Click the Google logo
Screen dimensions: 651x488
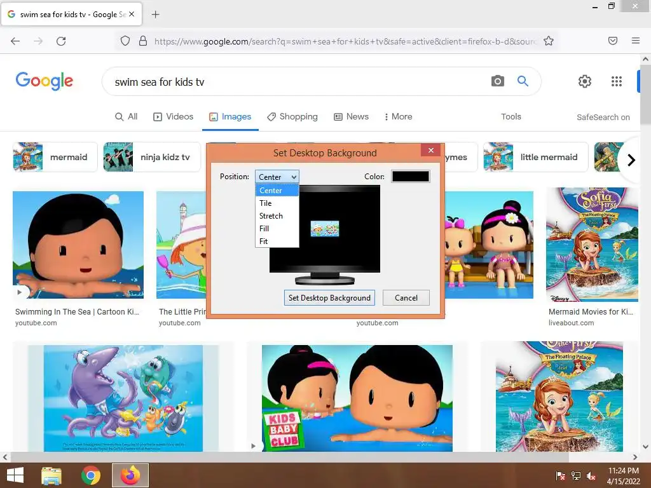point(45,81)
